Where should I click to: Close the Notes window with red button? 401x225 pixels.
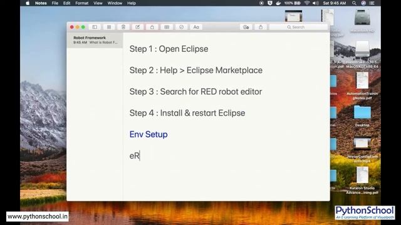[x=72, y=27]
